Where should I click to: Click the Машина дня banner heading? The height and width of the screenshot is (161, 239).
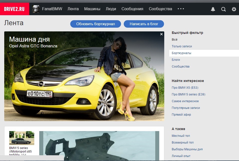tap(29, 39)
